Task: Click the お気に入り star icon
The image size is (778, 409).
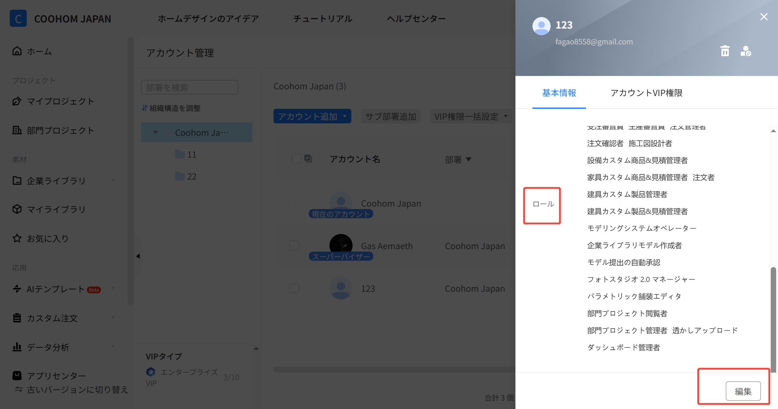Action: tap(17, 238)
